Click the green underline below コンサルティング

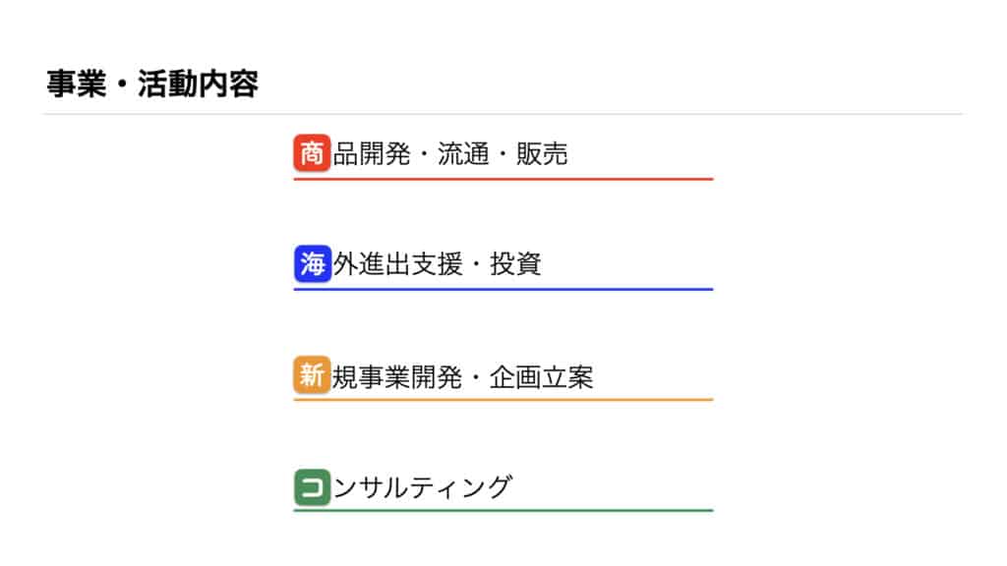point(503,510)
